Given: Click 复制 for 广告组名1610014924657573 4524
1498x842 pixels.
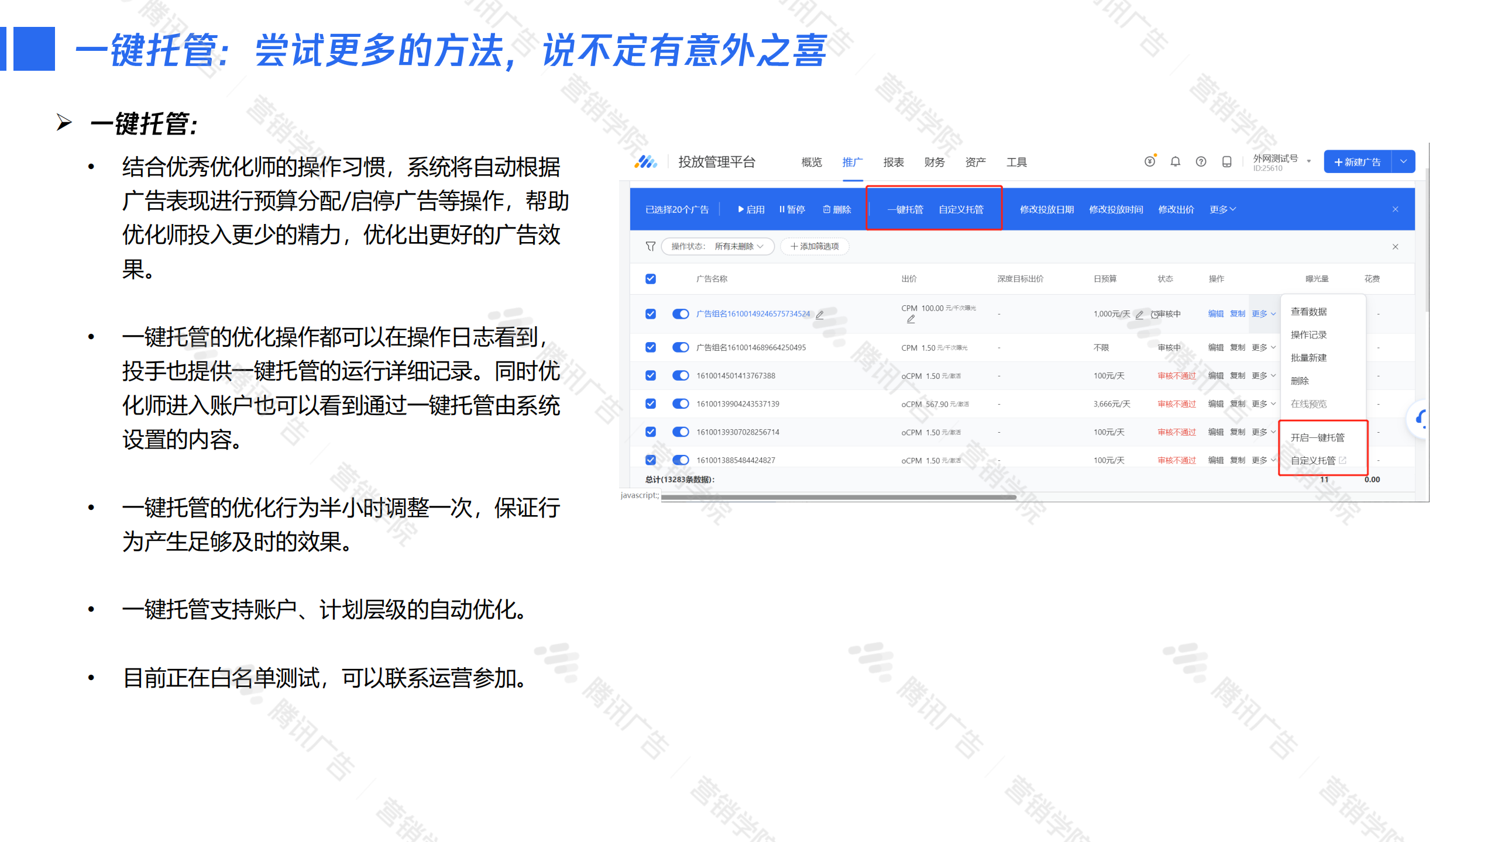Looking at the screenshot, I should tap(1237, 314).
